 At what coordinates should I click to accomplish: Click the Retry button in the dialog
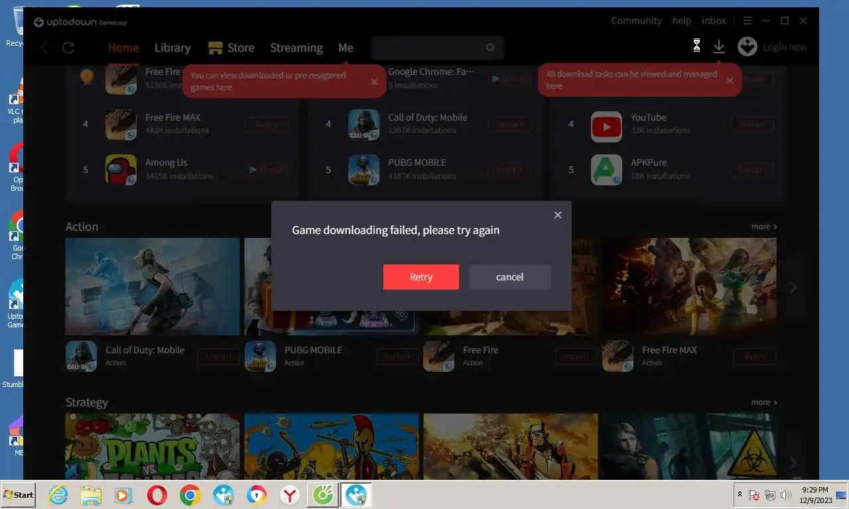click(x=421, y=277)
